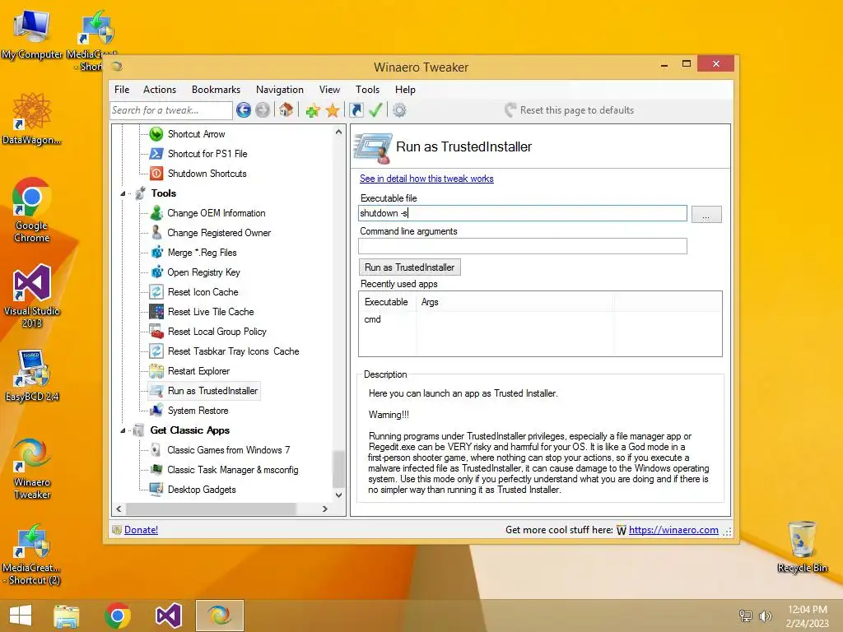Open the View menu
The width and height of the screenshot is (843, 632).
point(329,90)
